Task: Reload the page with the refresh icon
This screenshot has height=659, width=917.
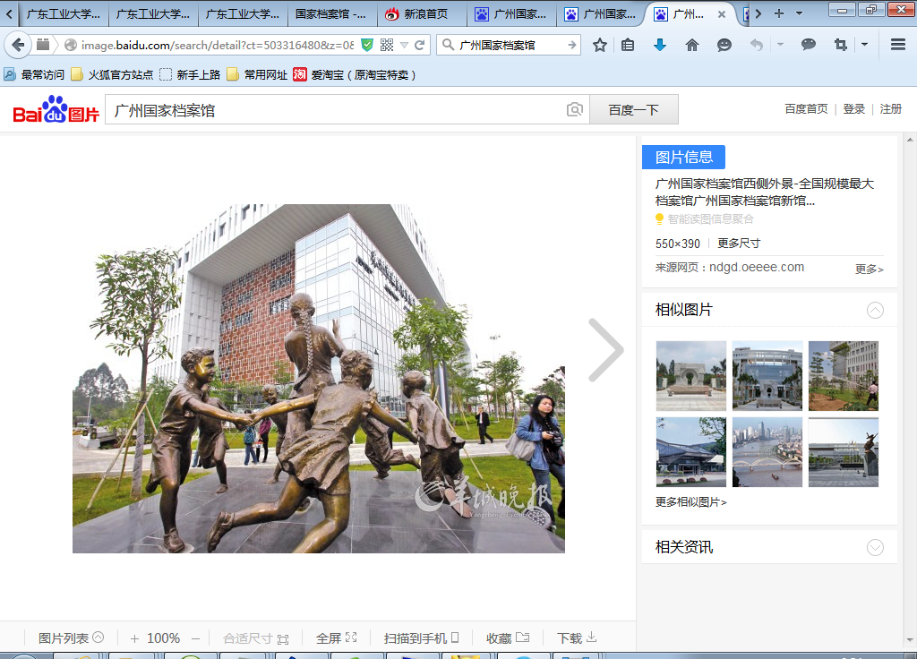Action: pos(419,45)
